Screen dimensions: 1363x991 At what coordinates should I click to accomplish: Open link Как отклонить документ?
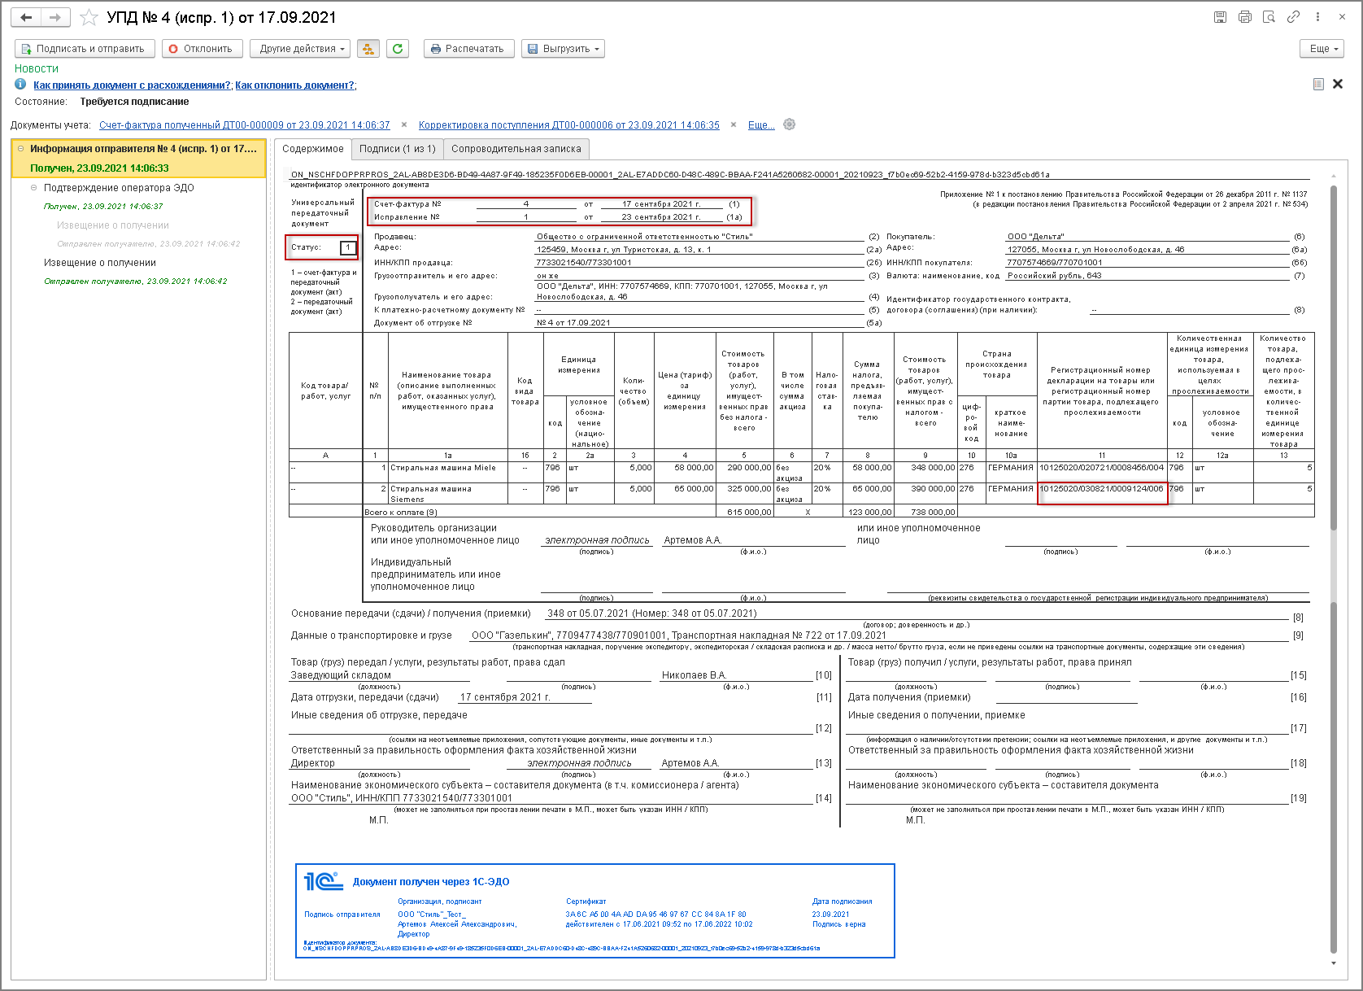[294, 85]
